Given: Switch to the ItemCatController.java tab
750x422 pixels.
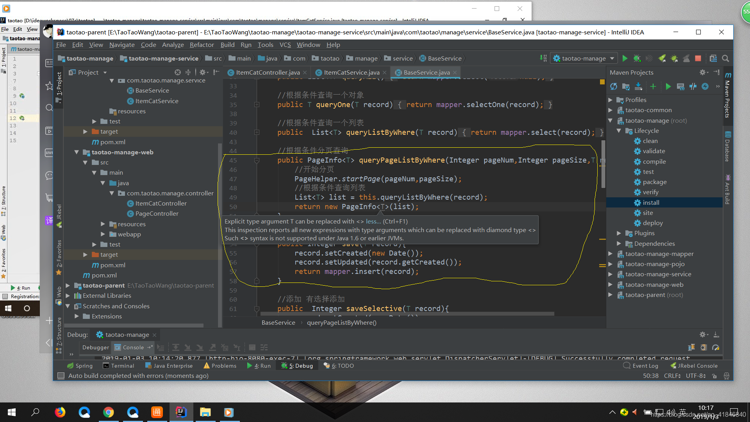Looking at the screenshot, I should pos(268,73).
